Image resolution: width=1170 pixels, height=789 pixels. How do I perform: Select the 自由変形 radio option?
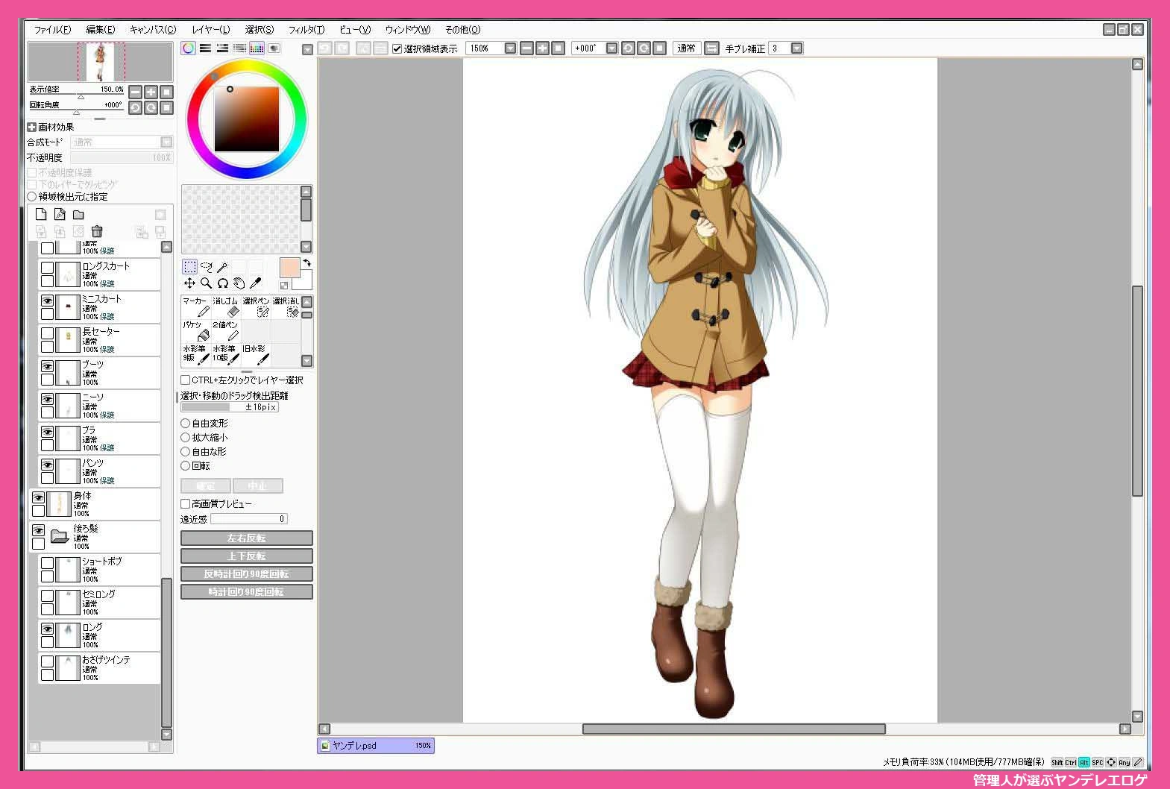tap(186, 424)
